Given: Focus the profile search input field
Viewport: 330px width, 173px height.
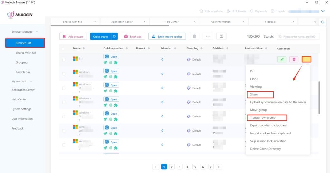Looking at the screenshot, I should coord(299,37).
